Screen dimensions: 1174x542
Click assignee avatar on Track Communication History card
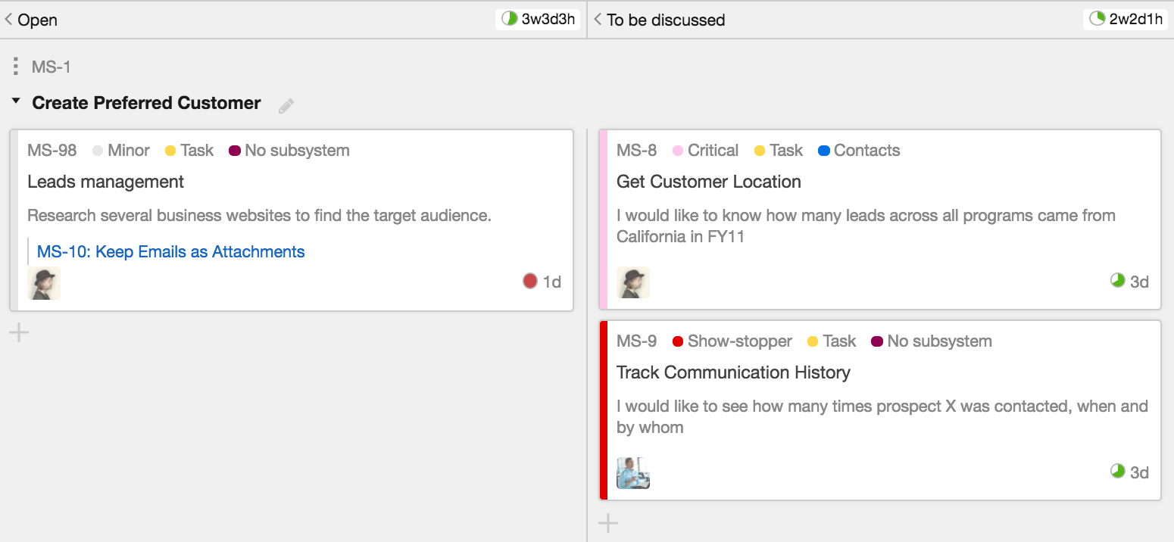point(633,473)
